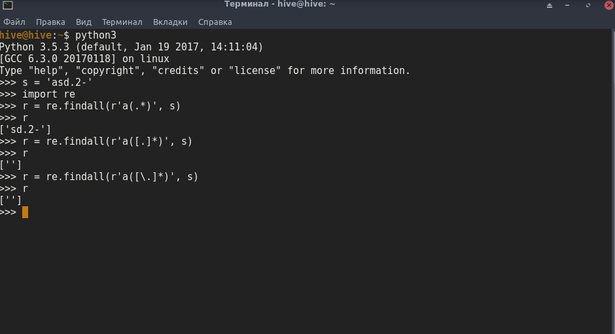Minimize the terminal window
Image resolution: width=615 pixels, height=334 pixels.
click(x=567, y=5)
